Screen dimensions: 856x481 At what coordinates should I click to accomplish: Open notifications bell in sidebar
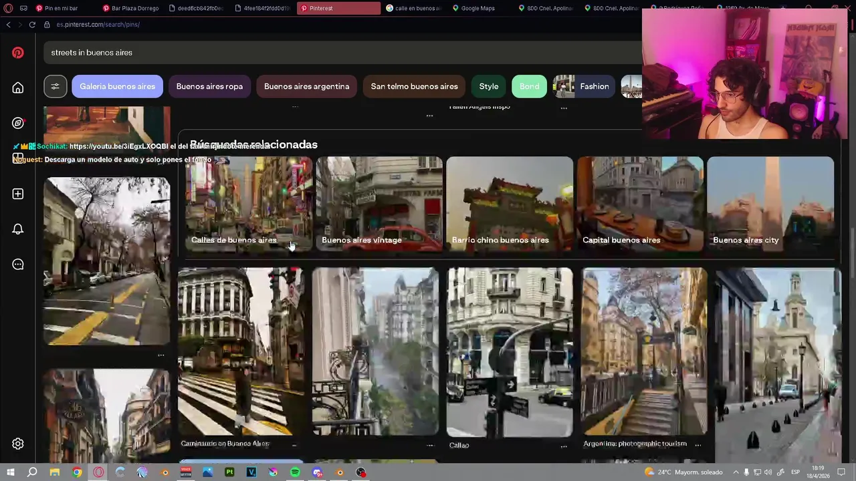click(x=18, y=229)
